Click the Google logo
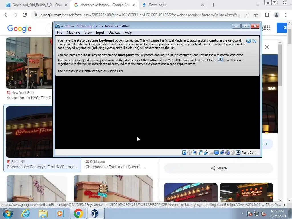This screenshot has height=219, width=292. [19, 29]
